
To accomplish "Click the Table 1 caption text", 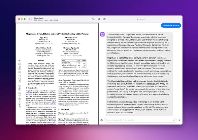I will click(x=74, y=72).
